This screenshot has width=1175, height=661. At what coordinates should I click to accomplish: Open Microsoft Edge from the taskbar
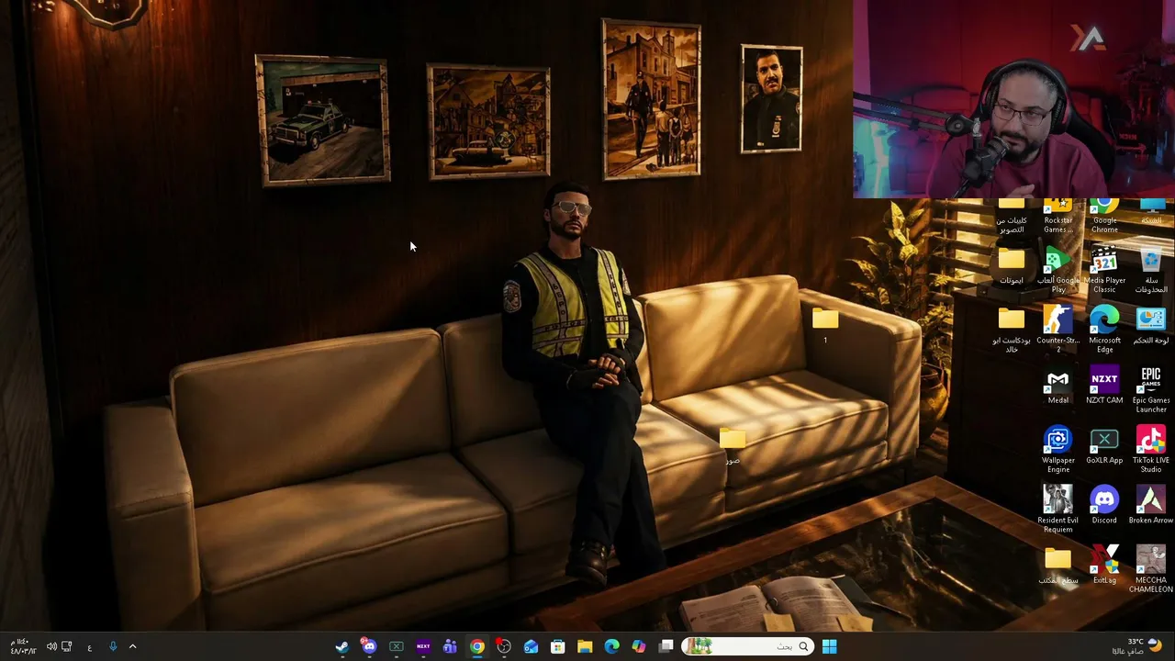(x=611, y=646)
